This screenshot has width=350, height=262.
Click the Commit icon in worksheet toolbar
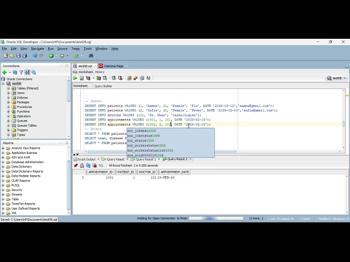click(114, 78)
